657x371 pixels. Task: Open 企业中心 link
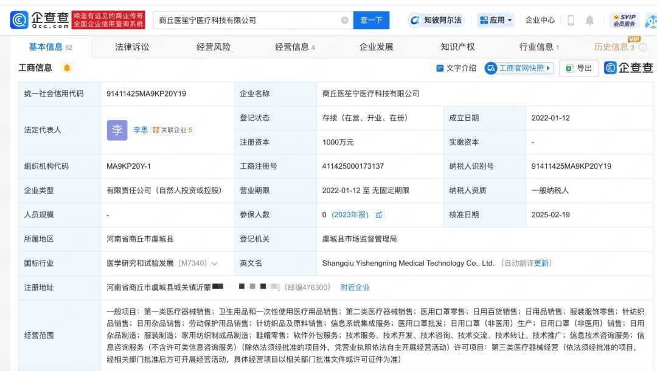click(540, 20)
